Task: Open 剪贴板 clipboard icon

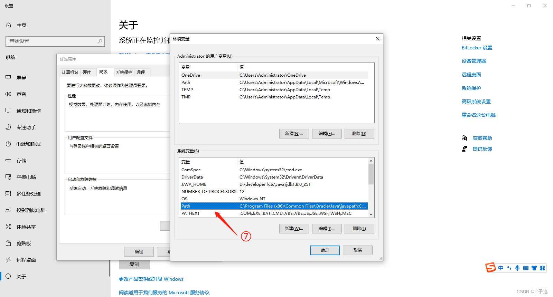Action: coord(8,243)
